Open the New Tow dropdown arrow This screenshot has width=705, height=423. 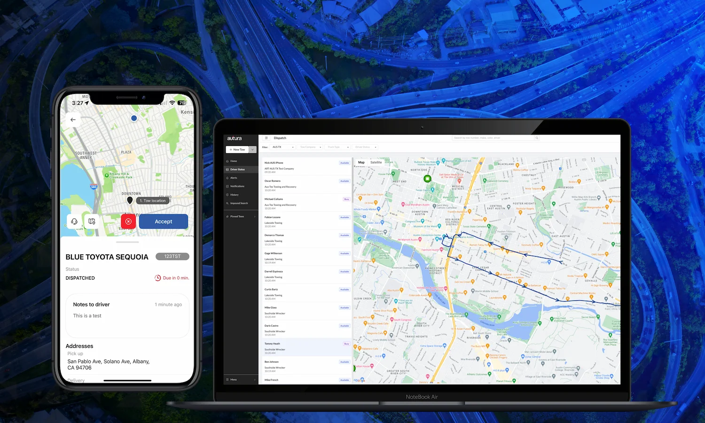(252, 149)
